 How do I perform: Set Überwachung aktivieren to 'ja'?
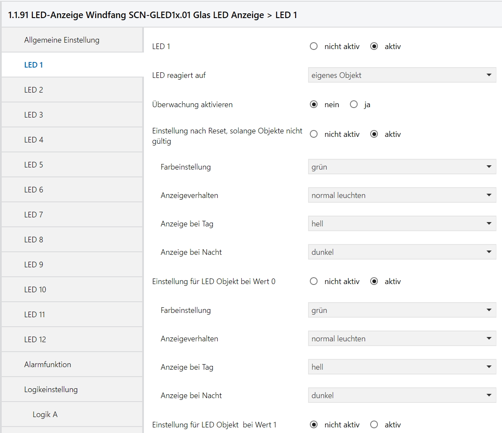pos(354,105)
